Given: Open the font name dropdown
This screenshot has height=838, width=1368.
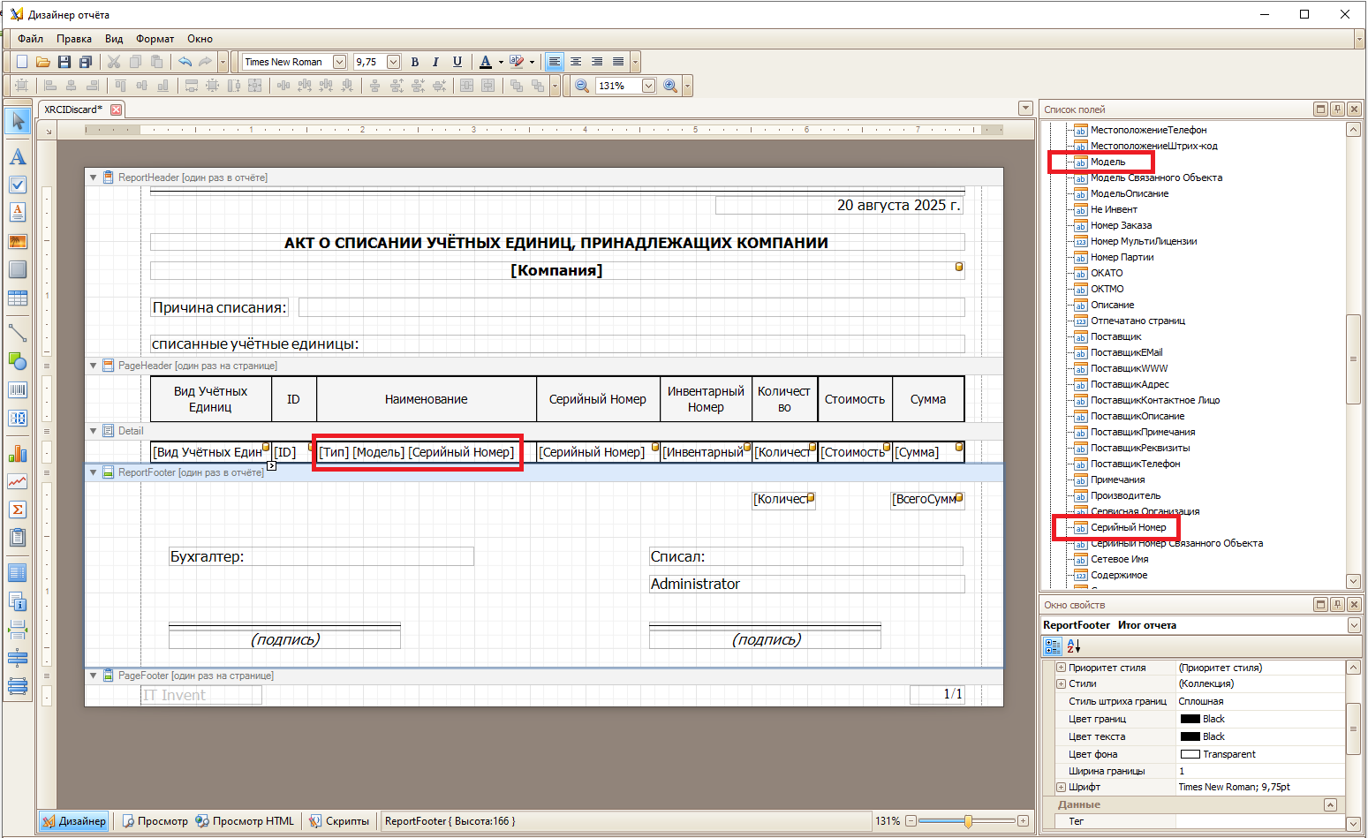Looking at the screenshot, I should (x=339, y=62).
